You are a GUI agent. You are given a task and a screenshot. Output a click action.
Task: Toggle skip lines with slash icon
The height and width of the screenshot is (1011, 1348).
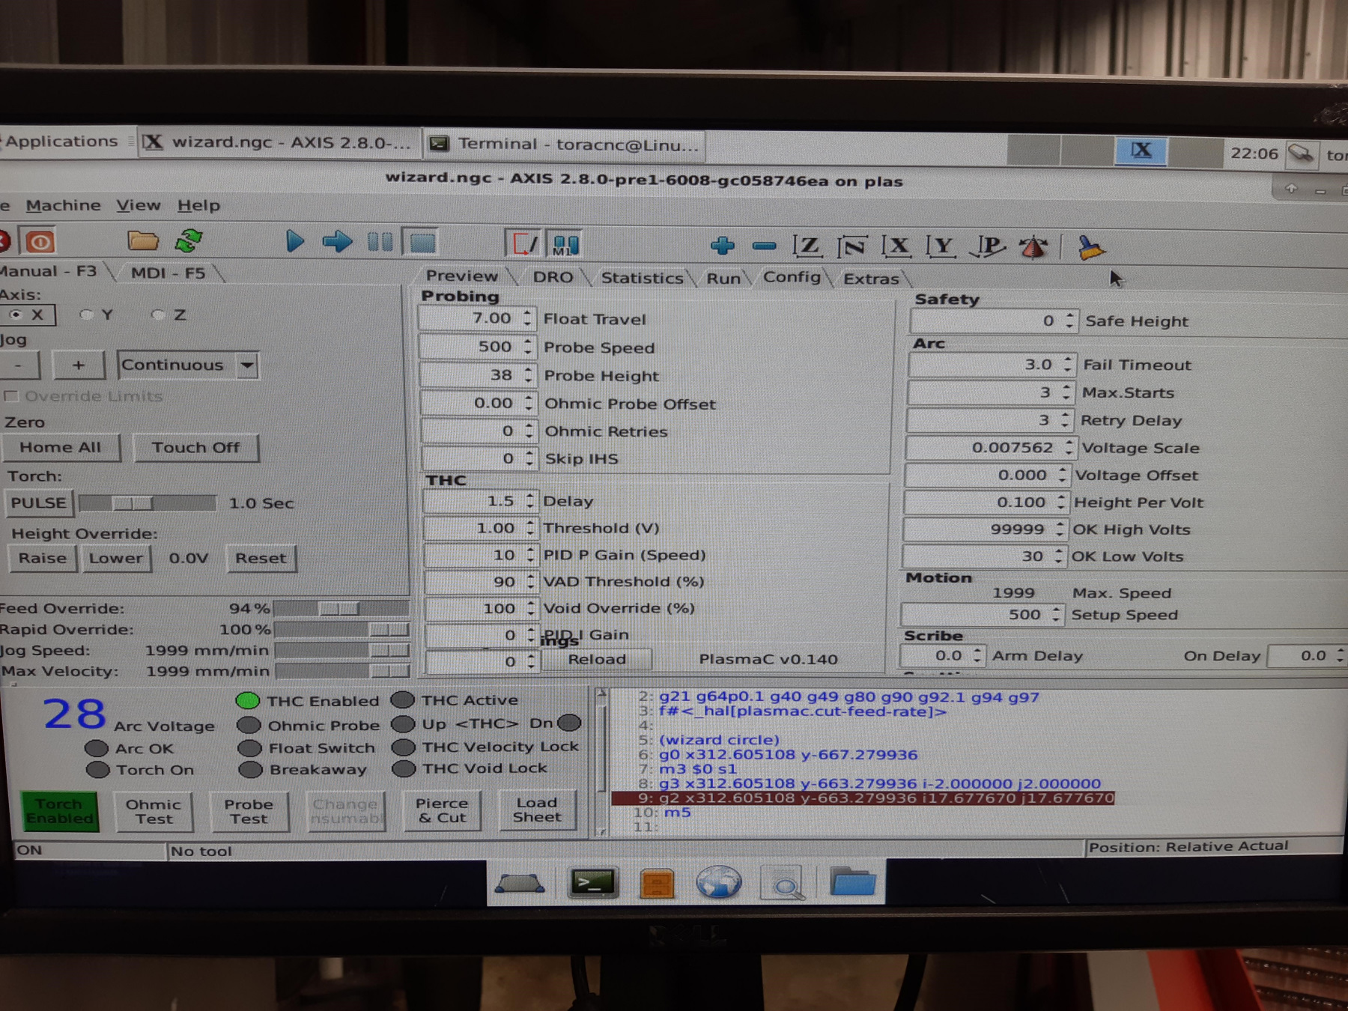click(524, 244)
